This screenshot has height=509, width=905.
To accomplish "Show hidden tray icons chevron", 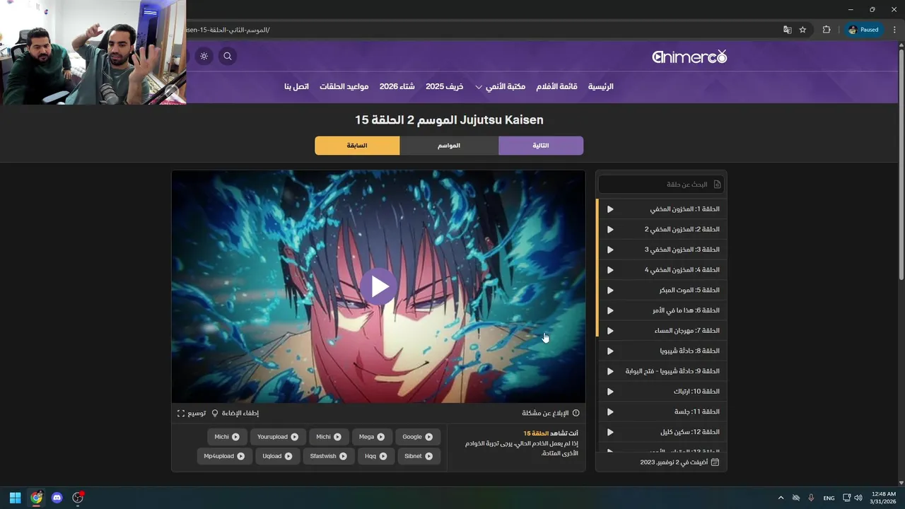I will tap(781, 498).
